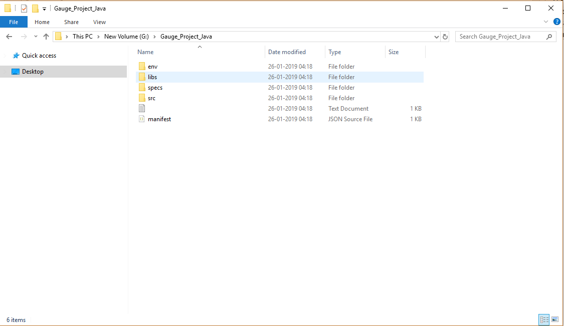Click New Volume (G:) in breadcrumb
Screen dimensions: 564x326
126,36
